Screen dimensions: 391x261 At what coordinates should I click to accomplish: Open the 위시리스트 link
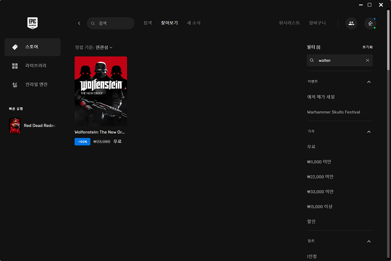tap(289, 23)
